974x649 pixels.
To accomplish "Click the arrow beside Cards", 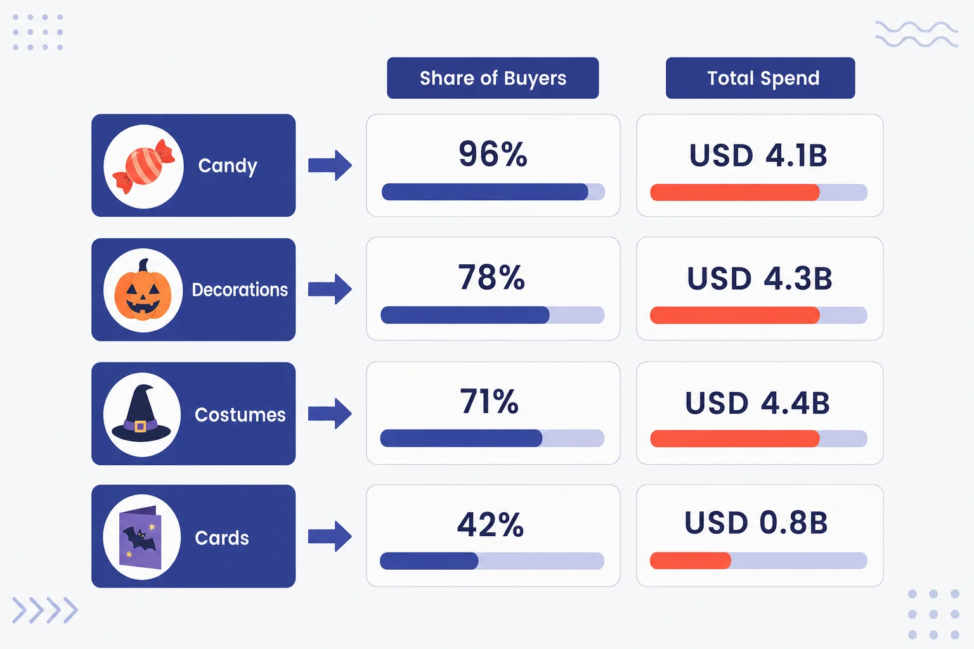I will (x=330, y=536).
